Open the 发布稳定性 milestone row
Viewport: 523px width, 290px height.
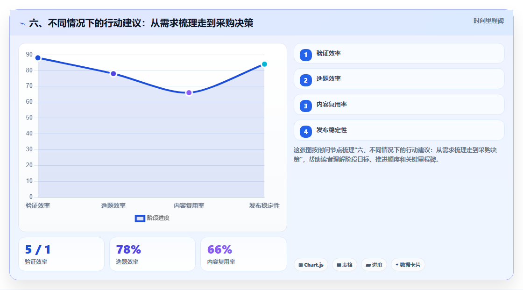pos(399,130)
